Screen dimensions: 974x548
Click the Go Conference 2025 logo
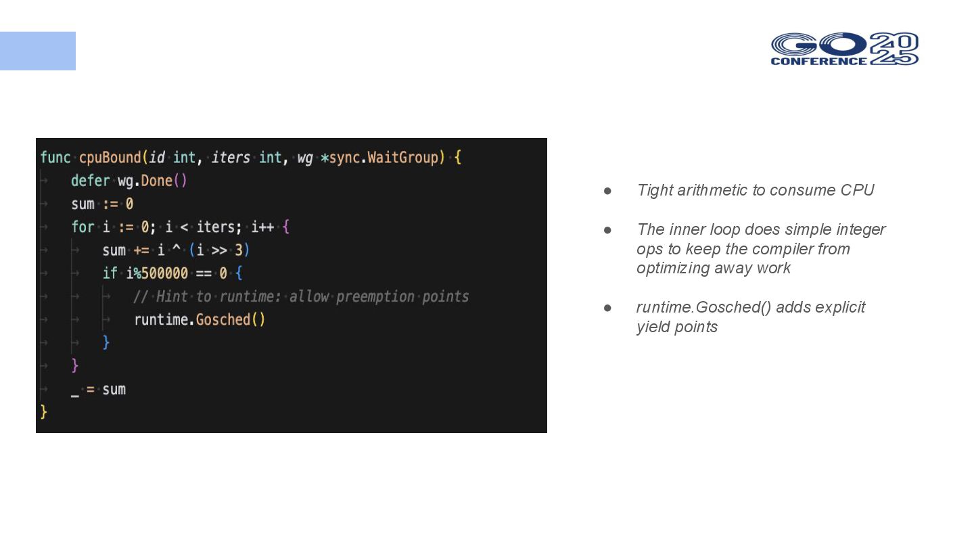tap(845, 49)
